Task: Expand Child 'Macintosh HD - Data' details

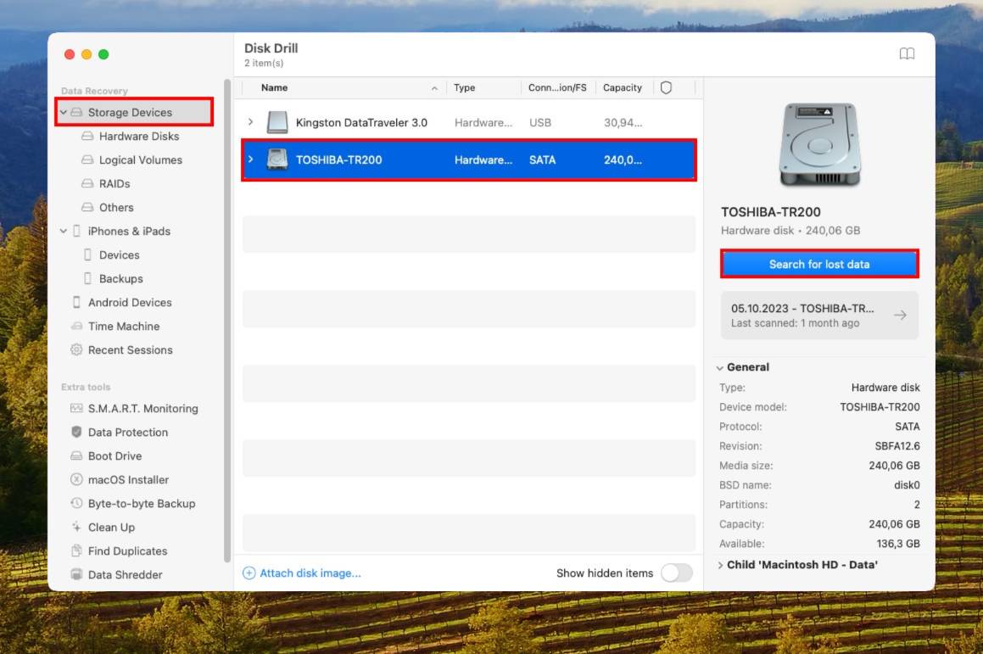Action: coord(720,564)
